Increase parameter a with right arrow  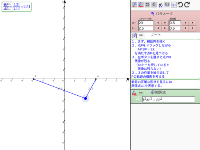click(165, 23)
